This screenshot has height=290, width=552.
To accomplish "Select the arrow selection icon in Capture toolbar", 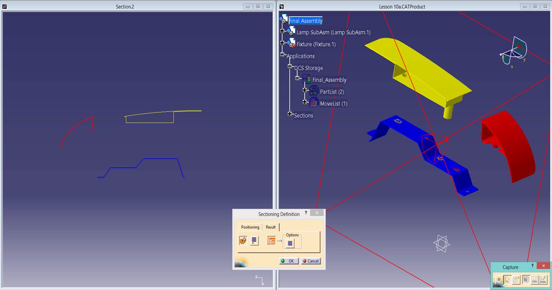I will tap(508, 280).
